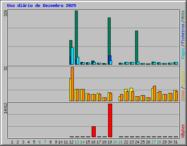Click the red KBytes legend label

point(183,131)
